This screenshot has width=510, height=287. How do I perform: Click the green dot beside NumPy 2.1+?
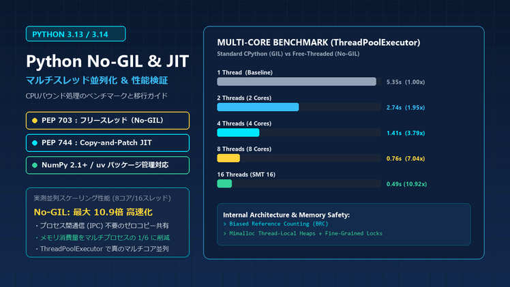tap(35, 165)
